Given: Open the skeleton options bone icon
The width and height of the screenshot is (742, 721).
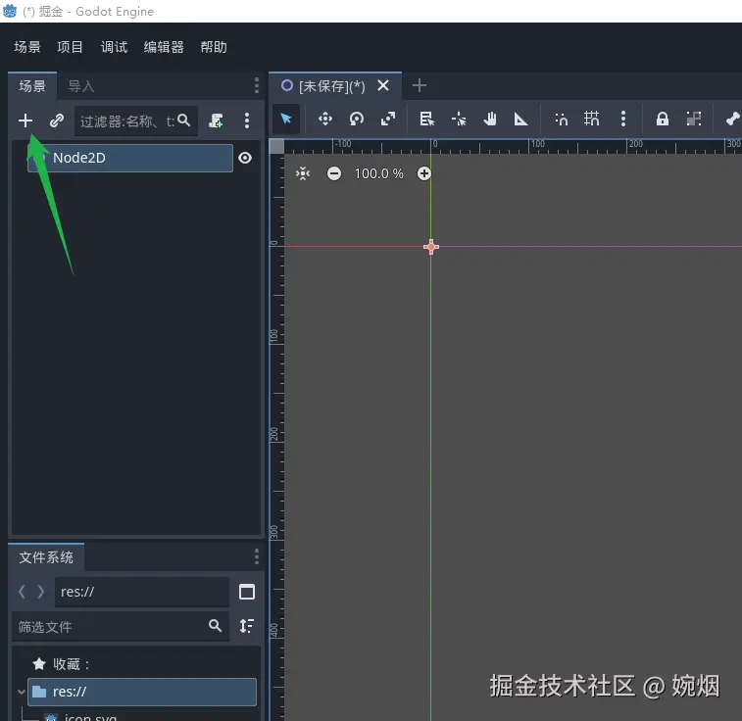Looking at the screenshot, I should point(732,119).
